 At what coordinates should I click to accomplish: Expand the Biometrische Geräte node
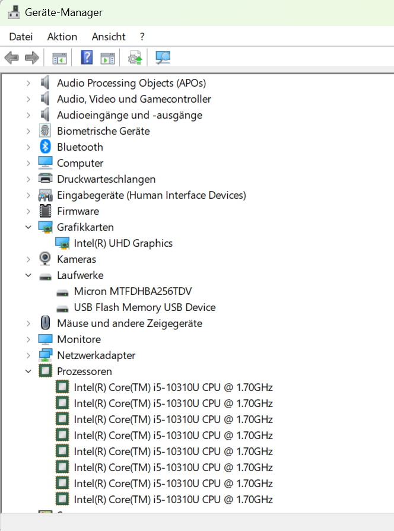(x=28, y=131)
